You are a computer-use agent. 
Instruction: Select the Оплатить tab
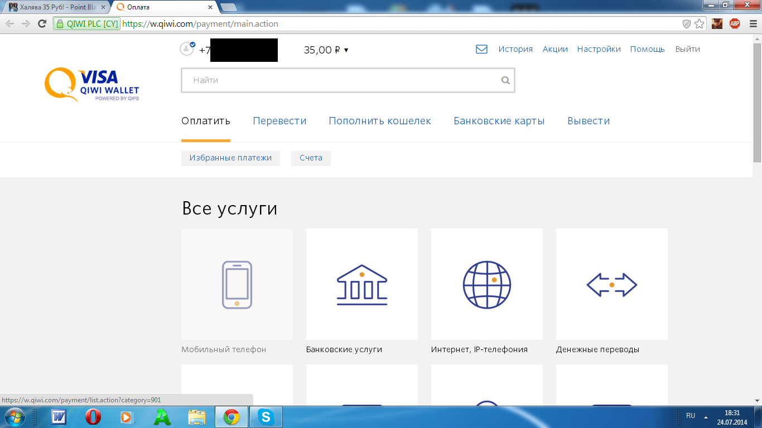[206, 121]
